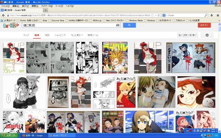This screenshot has height=138, width=221.
Task: Click the camera search-by-image icon
Action: pyautogui.click(x=118, y=25)
